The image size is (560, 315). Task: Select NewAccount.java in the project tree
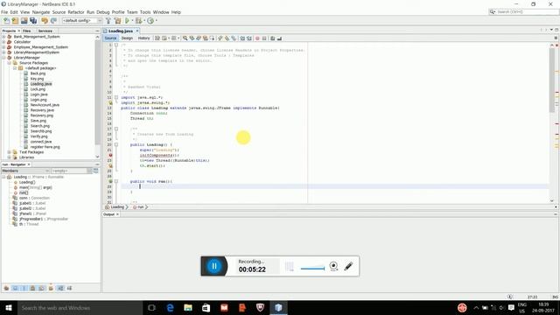pyautogui.click(x=45, y=105)
